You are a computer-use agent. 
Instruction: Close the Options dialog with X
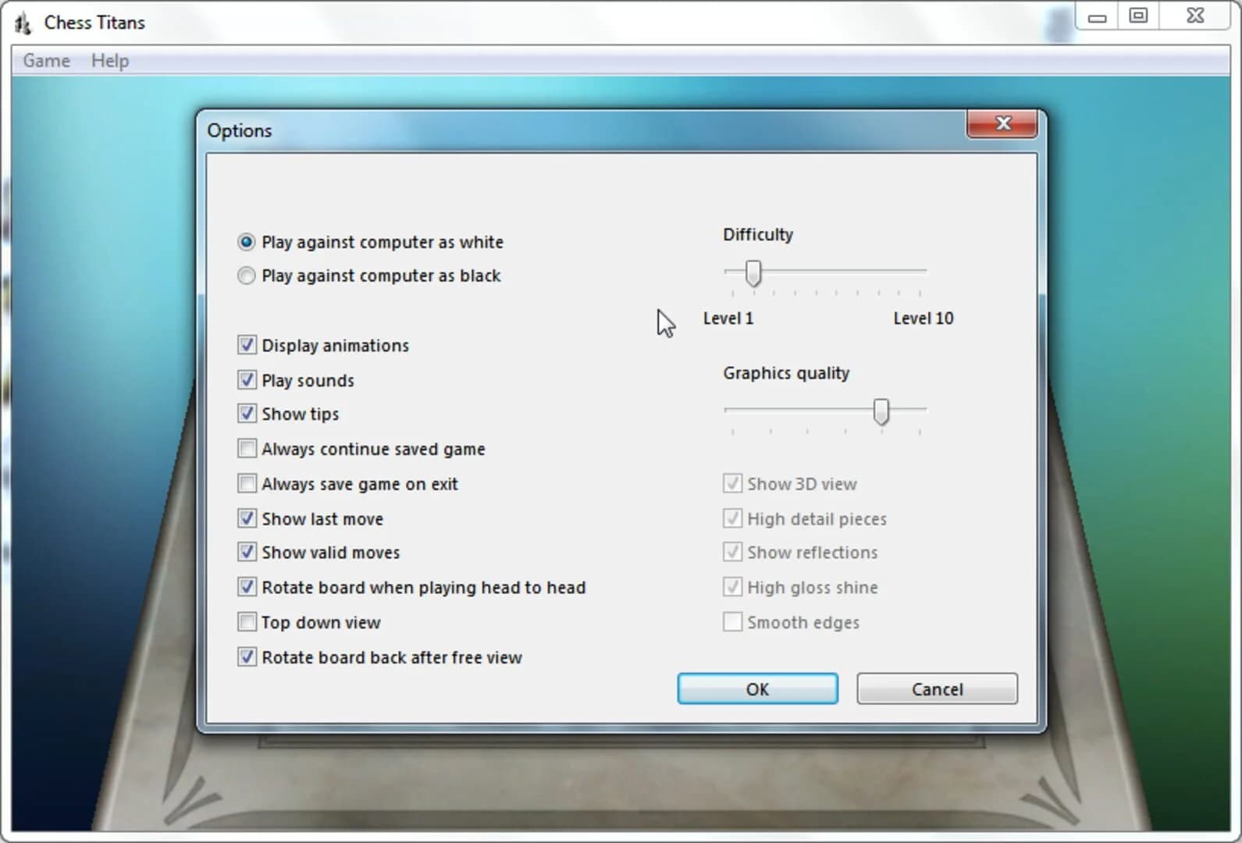tap(1002, 124)
